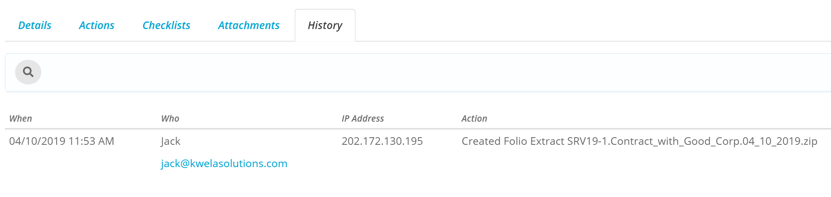Click the magnifying glass search icon
This screenshot has height=197, width=831.
pyautogui.click(x=28, y=72)
